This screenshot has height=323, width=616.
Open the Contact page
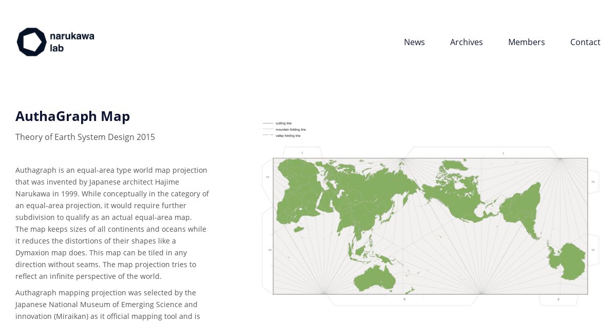(x=585, y=42)
